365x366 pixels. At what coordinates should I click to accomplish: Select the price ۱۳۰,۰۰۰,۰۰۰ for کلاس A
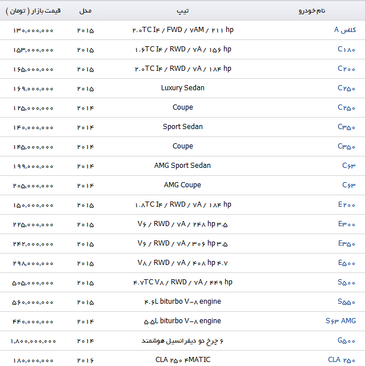(33, 31)
